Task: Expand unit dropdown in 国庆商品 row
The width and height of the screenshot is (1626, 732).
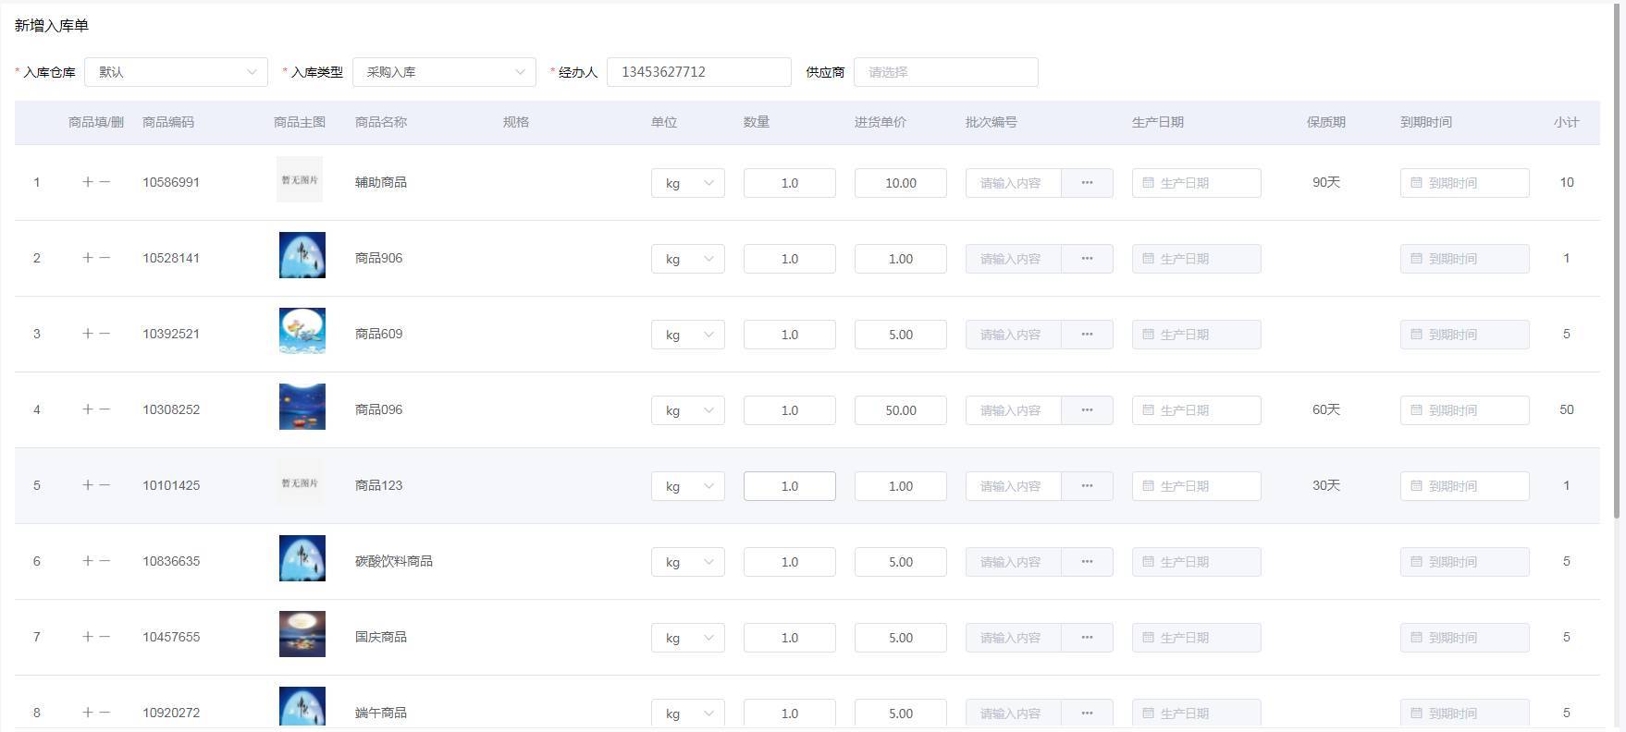Action: pyautogui.click(x=687, y=638)
